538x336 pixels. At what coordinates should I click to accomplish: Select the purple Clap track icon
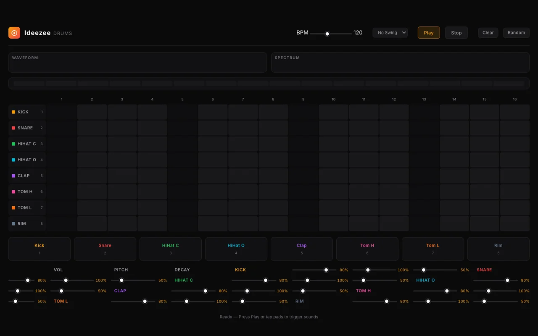pos(13,176)
